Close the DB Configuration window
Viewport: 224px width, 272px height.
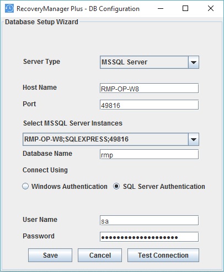pyautogui.click(x=211, y=8)
